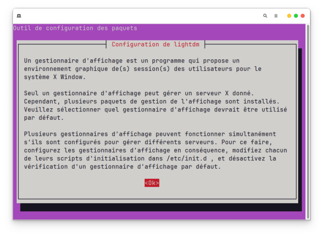The width and height of the screenshot is (323, 237).
Task: Click the terminal icon at top-left
Action: pos(19,16)
